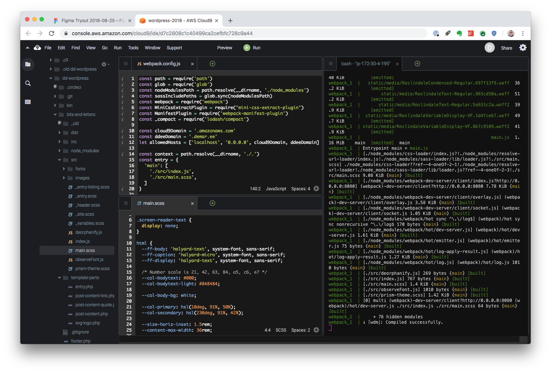
Task: Collapse the menu bar arrow toggle
Action: pos(28,47)
